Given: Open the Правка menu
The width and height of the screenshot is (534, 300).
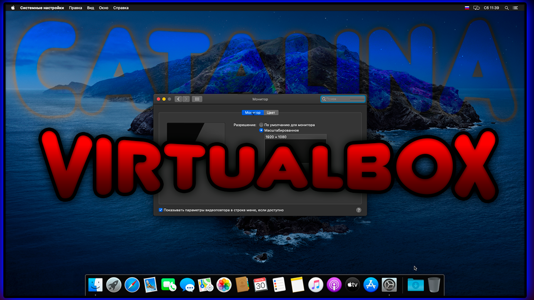Looking at the screenshot, I should 75,8.
